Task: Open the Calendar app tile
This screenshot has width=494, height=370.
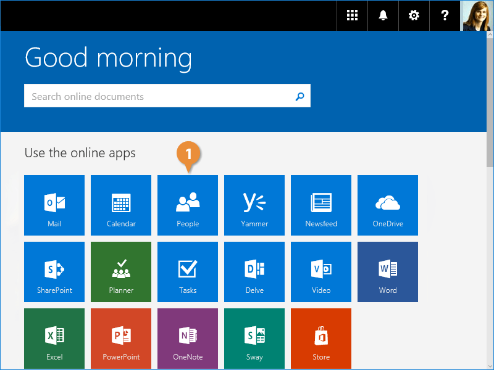Action: click(x=121, y=205)
